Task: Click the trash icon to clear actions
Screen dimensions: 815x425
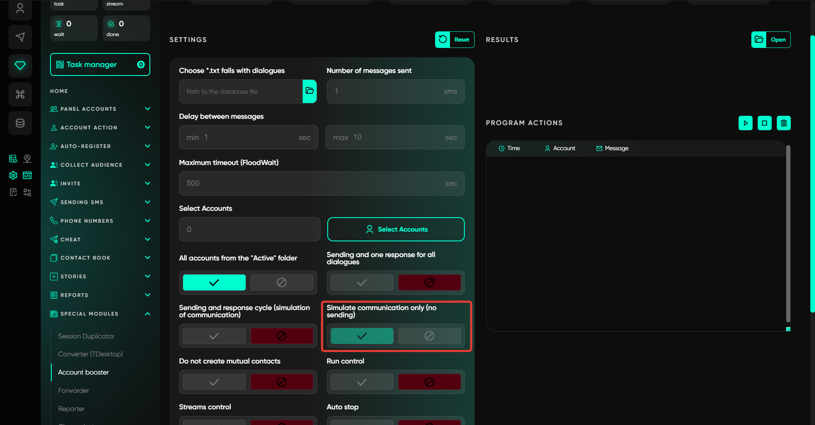Action: pyautogui.click(x=784, y=123)
